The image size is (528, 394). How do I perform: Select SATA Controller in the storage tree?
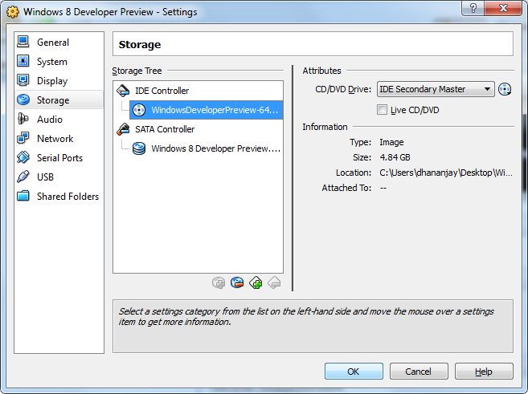tap(164, 129)
